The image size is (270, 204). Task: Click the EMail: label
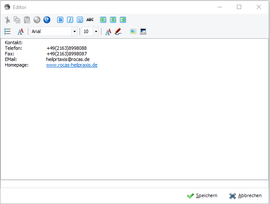pos(11,59)
